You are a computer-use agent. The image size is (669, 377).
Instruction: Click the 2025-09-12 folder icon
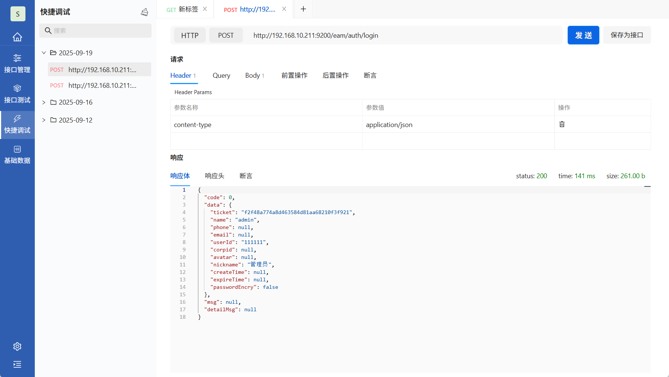[54, 120]
